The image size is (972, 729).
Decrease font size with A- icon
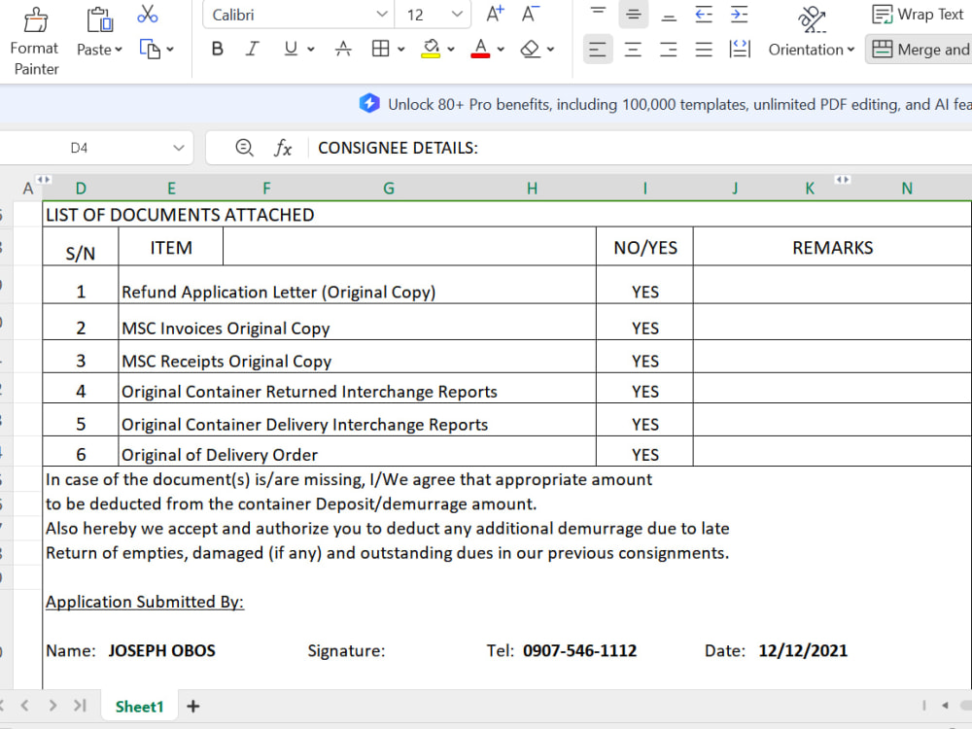click(530, 15)
